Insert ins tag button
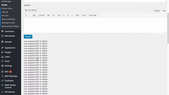169x95 pixels. 54,15
